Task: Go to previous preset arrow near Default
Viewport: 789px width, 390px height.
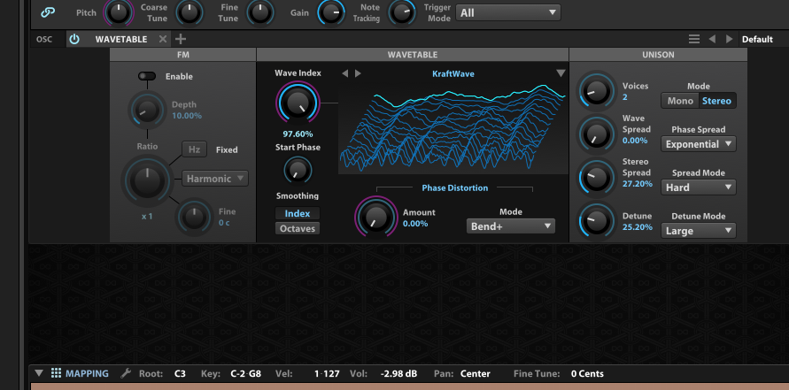Action: pos(712,39)
